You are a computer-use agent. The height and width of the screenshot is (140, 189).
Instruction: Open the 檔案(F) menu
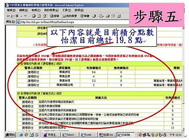click(x=11, y=10)
